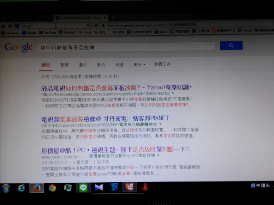Switch to the 新聞 tab
274x205 pixels.
[x=64, y=65]
